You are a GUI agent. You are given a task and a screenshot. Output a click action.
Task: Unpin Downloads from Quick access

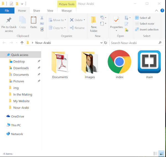(39, 68)
